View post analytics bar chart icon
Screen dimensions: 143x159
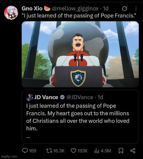pos(97,151)
